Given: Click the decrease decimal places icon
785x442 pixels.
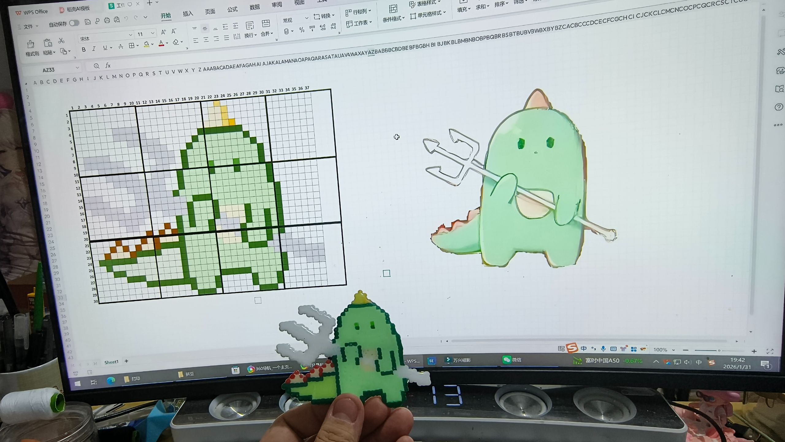Looking at the screenshot, I should click(333, 26).
